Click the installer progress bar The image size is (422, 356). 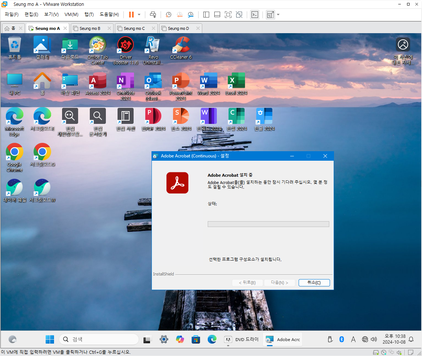point(268,224)
